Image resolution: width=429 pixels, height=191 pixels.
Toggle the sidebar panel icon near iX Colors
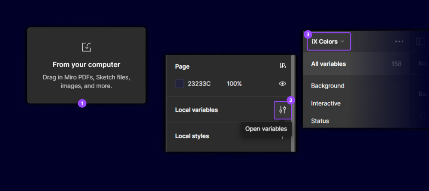tap(420, 42)
